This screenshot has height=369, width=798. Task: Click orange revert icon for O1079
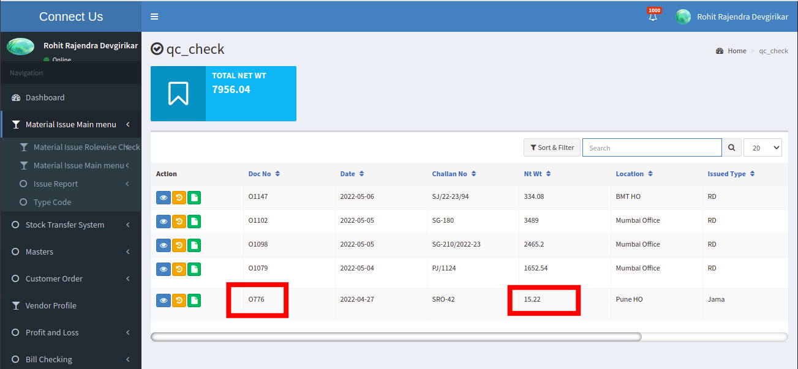pos(179,269)
